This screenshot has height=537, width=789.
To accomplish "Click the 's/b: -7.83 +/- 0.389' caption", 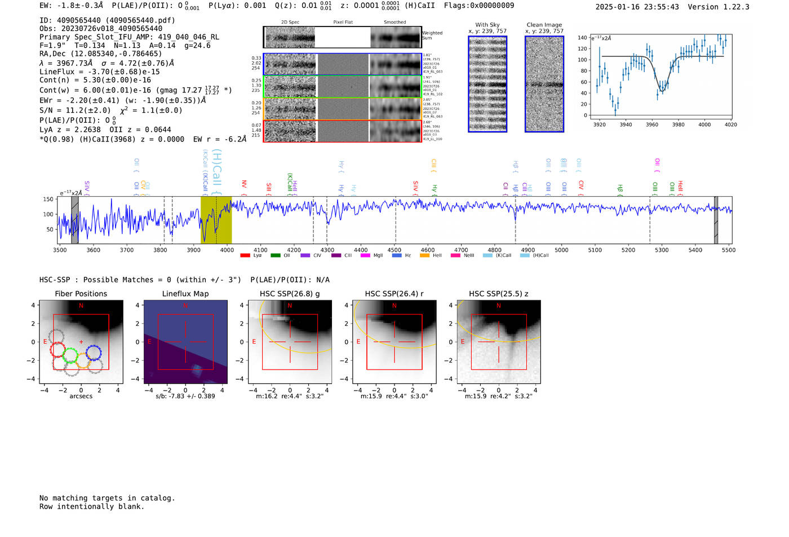I will point(185,396).
